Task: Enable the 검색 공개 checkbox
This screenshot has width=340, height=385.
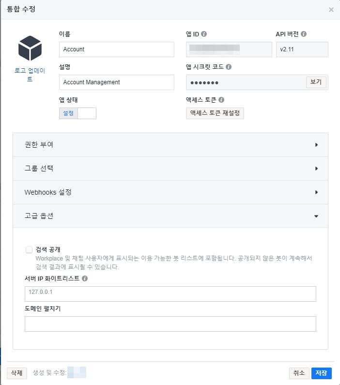Action: tap(29, 250)
